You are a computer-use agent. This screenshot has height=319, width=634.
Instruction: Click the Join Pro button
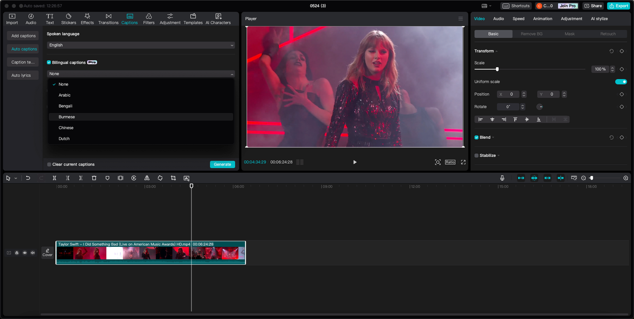coord(567,6)
